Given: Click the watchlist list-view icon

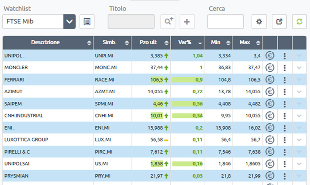Looking at the screenshot, I should [87, 21].
